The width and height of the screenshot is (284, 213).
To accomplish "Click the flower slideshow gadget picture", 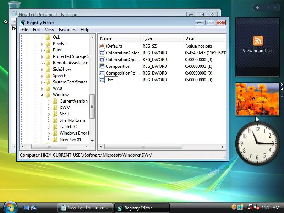I will point(257,99).
